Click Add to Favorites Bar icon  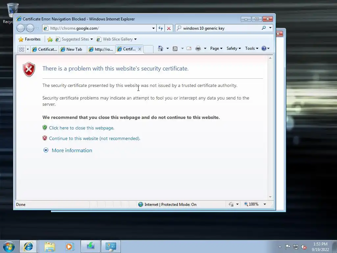[x=50, y=39]
